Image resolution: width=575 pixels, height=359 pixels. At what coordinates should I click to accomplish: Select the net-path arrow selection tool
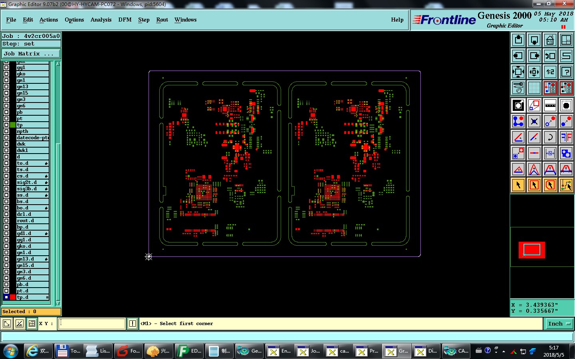566,185
